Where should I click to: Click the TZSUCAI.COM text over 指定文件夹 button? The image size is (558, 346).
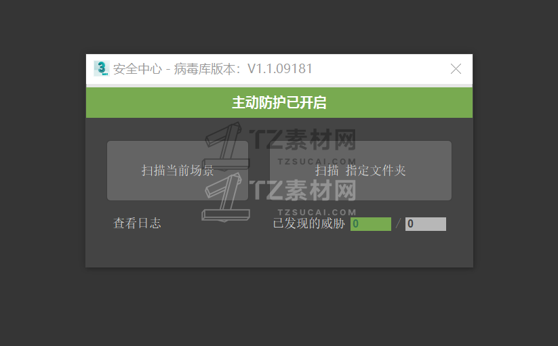[317, 162]
